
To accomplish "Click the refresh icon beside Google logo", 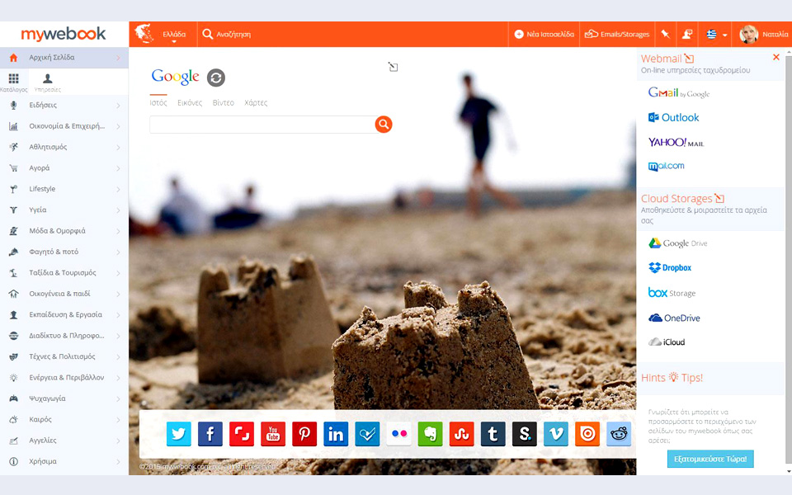I will point(216,78).
